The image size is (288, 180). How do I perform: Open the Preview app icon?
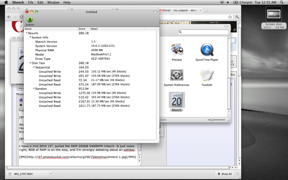pyautogui.click(x=177, y=50)
